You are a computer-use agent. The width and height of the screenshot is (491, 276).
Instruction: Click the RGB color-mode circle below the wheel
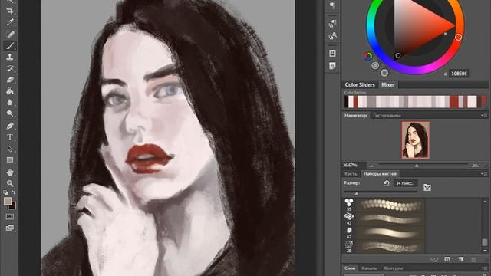(x=368, y=56)
